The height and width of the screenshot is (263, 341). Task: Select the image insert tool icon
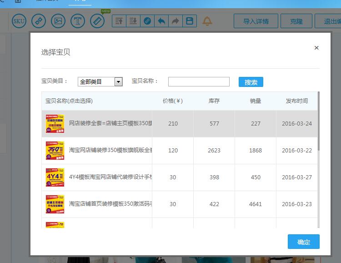click(58, 21)
